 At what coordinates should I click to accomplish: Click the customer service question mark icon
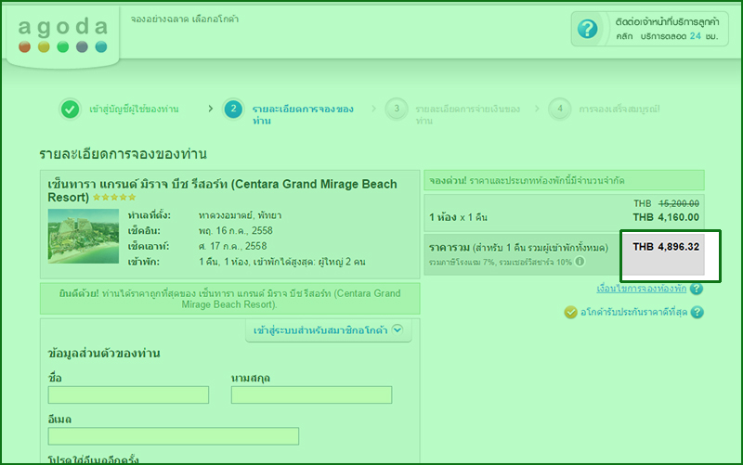tap(587, 30)
